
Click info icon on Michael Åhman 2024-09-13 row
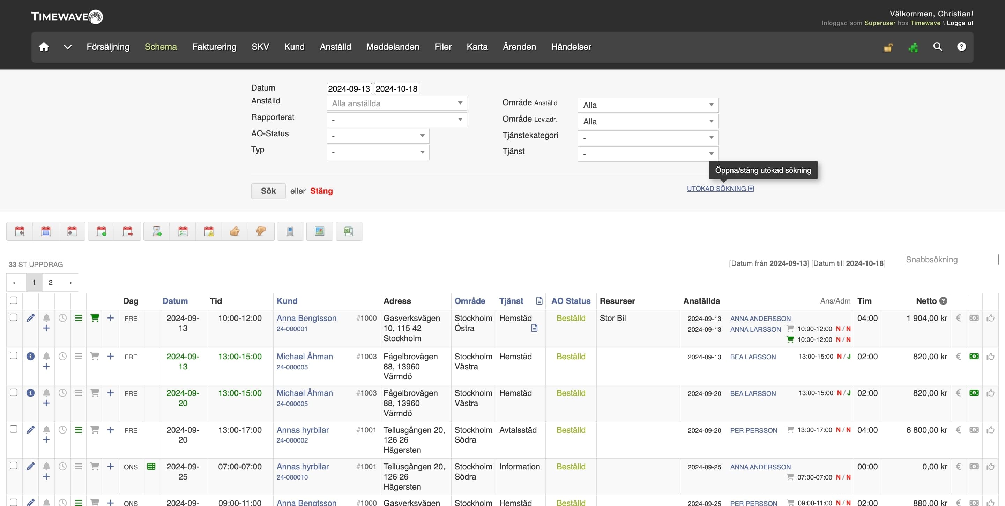pos(30,356)
